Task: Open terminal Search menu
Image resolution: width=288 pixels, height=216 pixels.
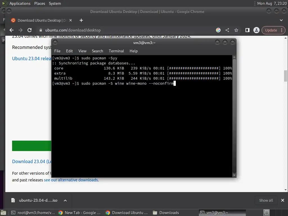Action: point(97,51)
